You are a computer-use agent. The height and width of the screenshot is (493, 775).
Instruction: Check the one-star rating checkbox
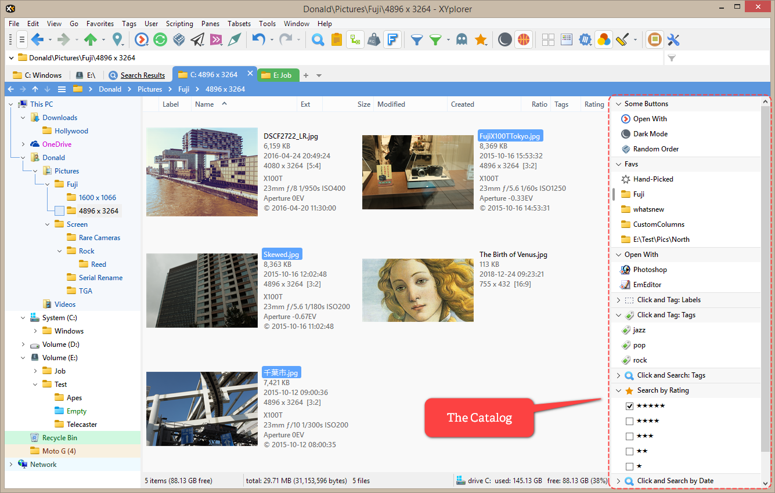click(630, 466)
